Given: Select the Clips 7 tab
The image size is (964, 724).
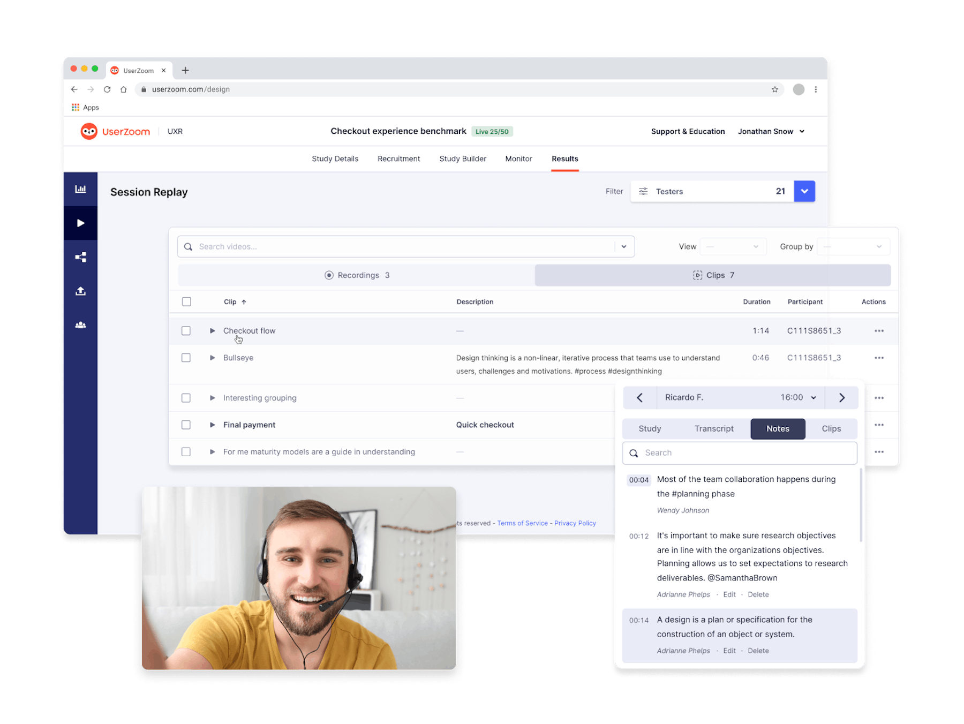Looking at the screenshot, I should pyautogui.click(x=713, y=275).
